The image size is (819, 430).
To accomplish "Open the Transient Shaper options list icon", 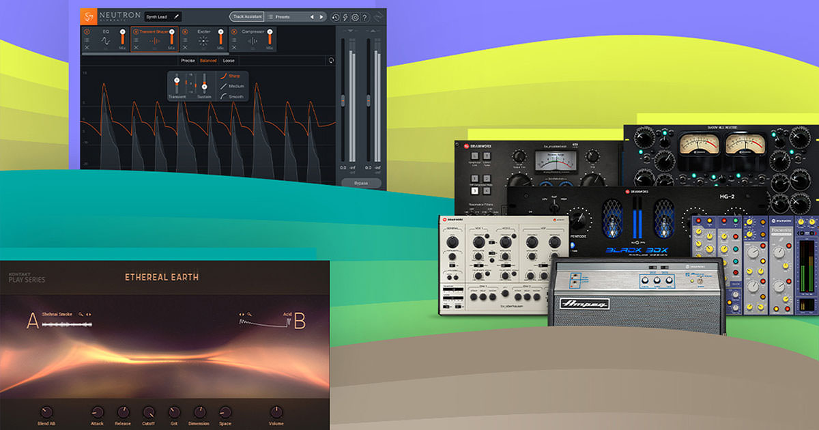I will (136, 40).
